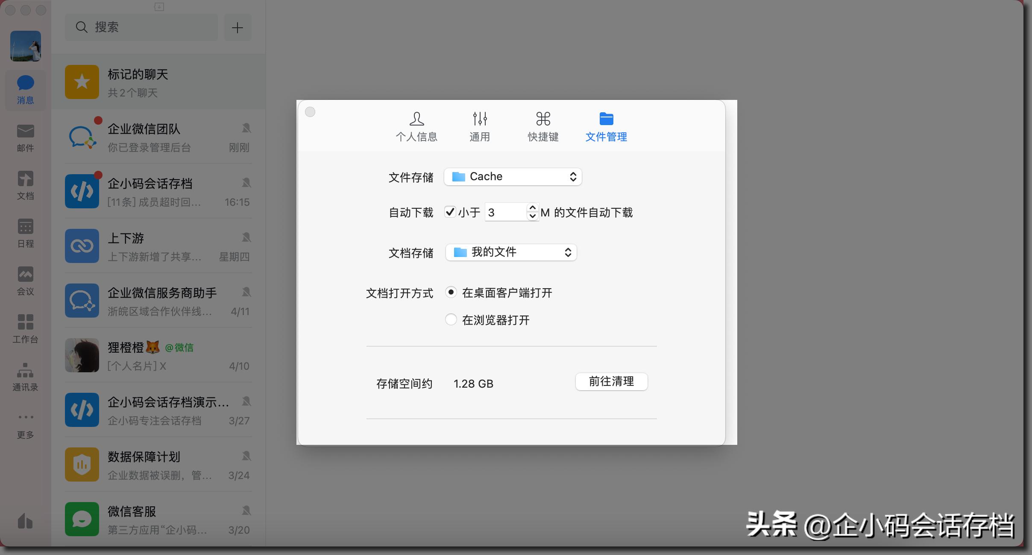The image size is (1032, 555).
Task: Open the 日程 calendar section
Action: tap(25, 233)
